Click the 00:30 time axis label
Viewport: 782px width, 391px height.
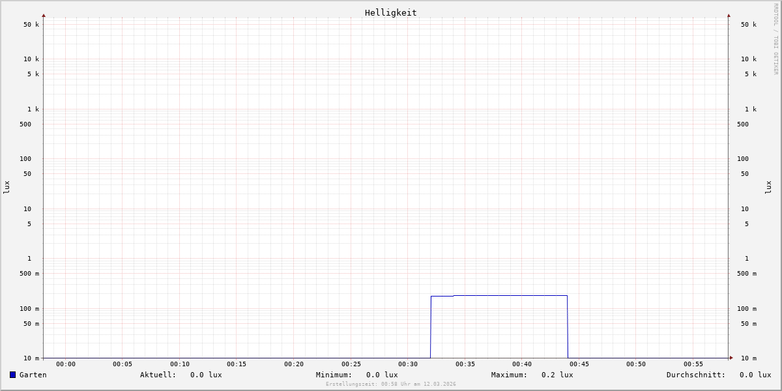(x=408, y=364)
